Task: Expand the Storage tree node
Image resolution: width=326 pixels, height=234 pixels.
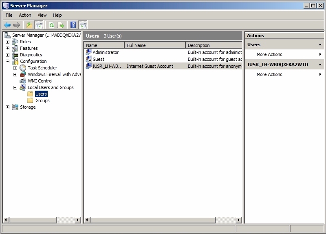Action: (7, 107)
